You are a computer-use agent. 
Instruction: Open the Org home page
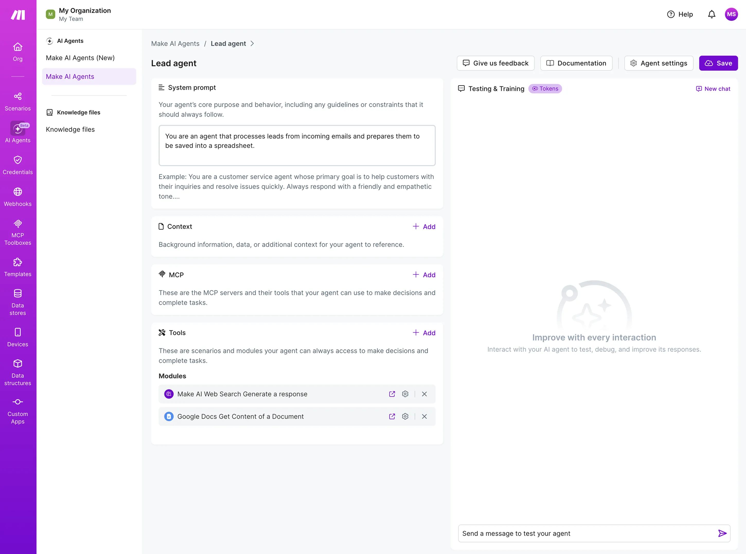click(18, 52)
